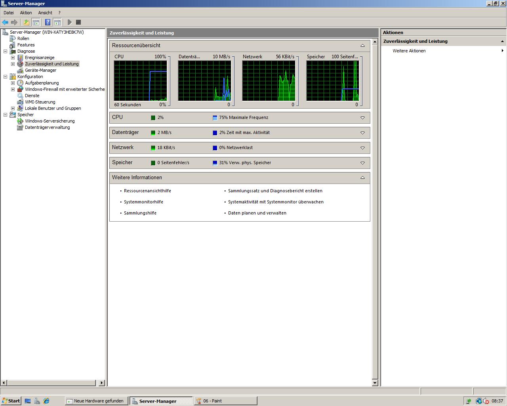The width and height of the screenshot is (507, 406).
Task: Click Sammlungssatz und Diagnosebericht erstellen link
Action: (275, 191)
